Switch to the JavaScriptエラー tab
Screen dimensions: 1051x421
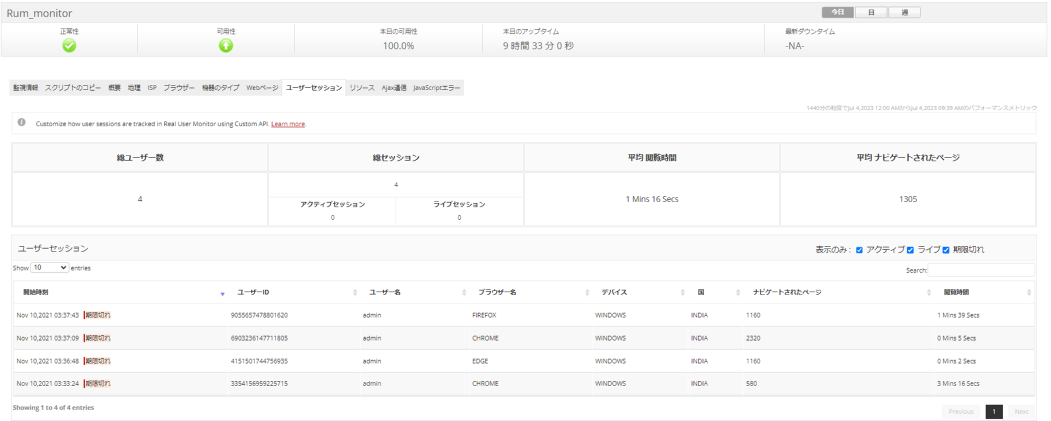pos(436,88)
